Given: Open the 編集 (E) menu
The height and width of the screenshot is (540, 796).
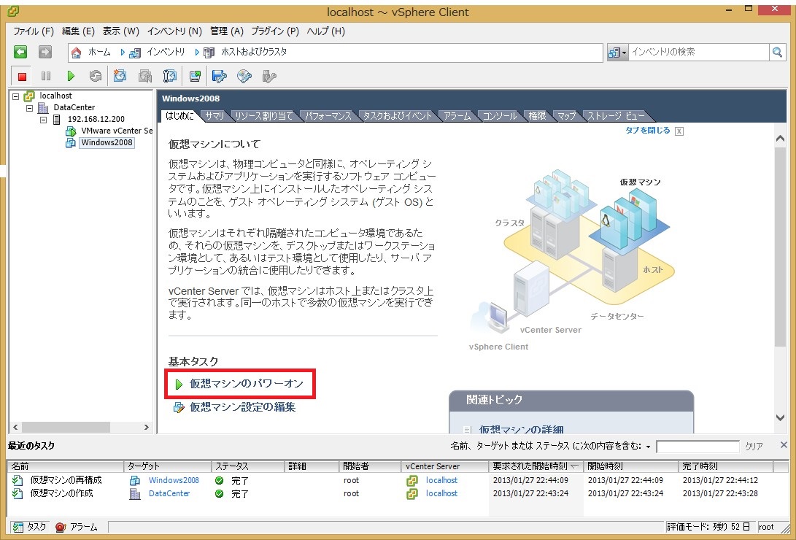Looking at the screenshot, I should pos(78,31).
